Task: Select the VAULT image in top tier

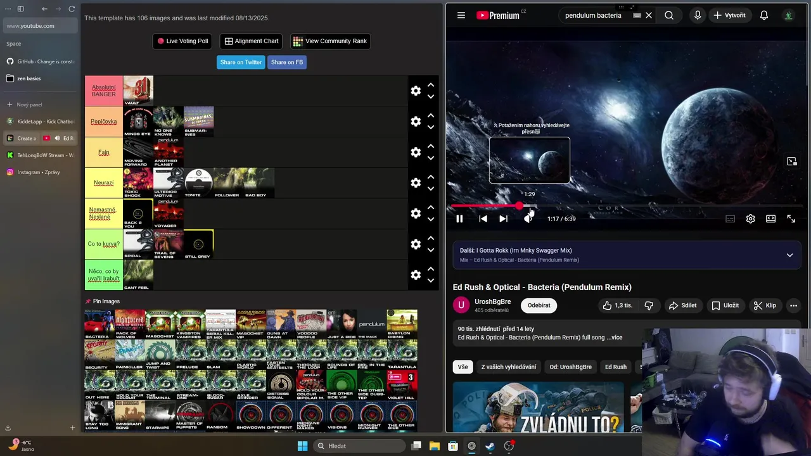Action: pos(138,91)
